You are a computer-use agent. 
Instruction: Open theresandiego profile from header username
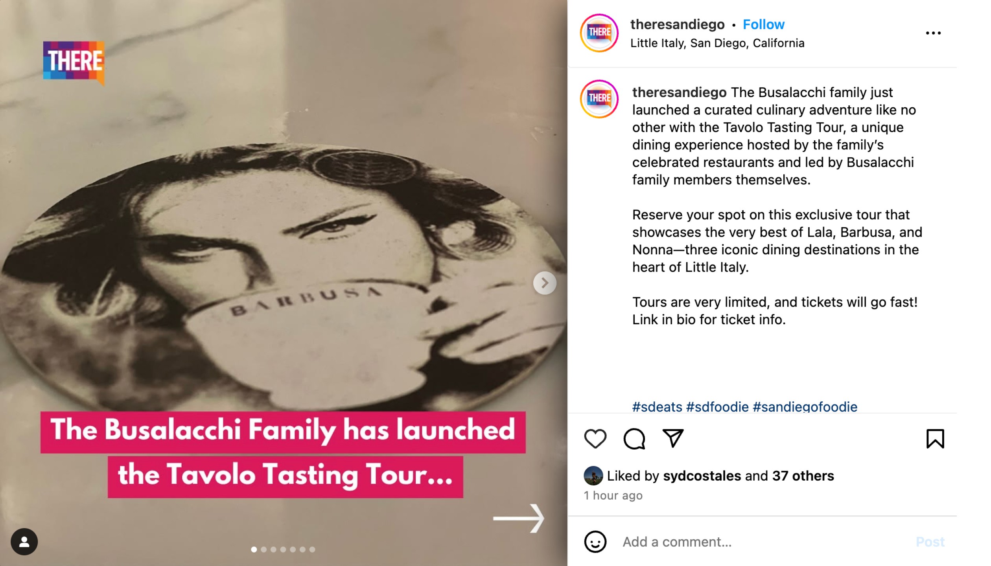(x=677, y=24)
